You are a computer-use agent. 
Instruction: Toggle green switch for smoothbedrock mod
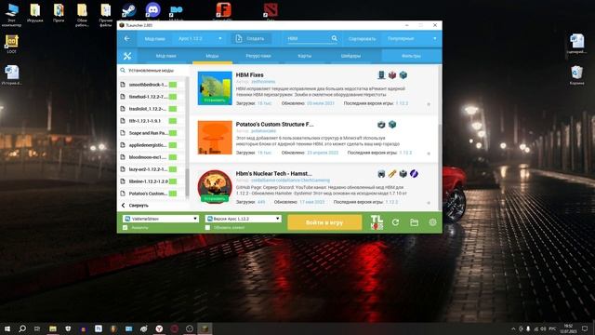click(x=173, y=85)
